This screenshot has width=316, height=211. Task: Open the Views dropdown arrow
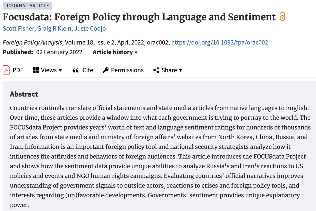pyautogui.click(x=60, y=70)
